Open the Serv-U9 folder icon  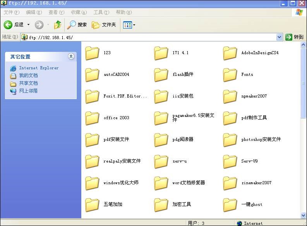point(230,161)
